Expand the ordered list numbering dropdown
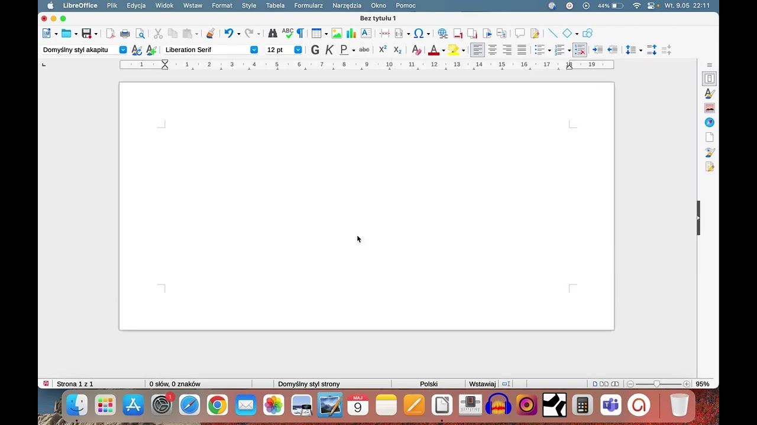 pyautogui.click(x=569, y=50)
